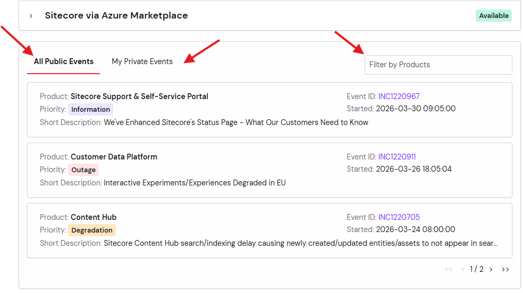Screen dimensions: 523x293
Task: Open event link INC1220705
Action: pyautogui.click(x=399, y=217)
